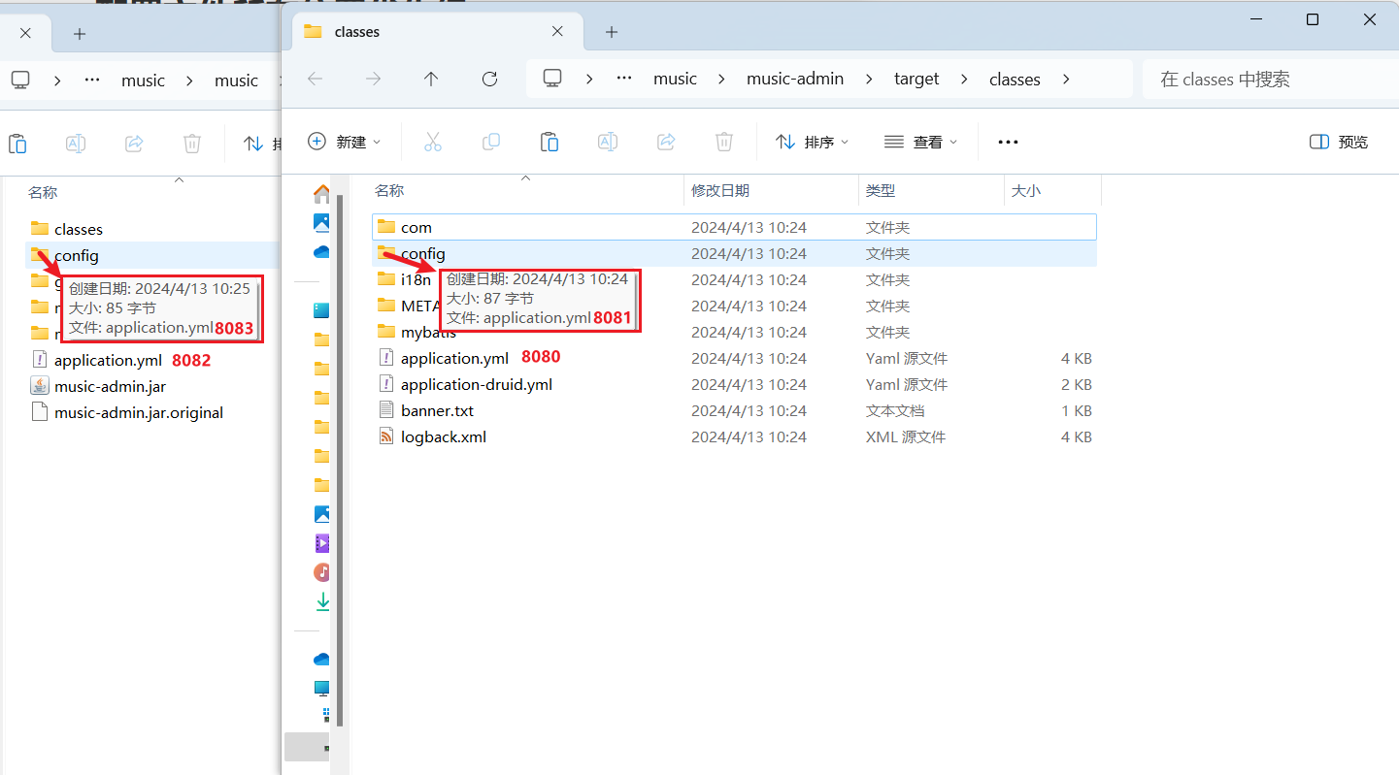This screenshot has height=775, width=1399.
Task: Click music-admin in the breadcrumb path
Action: pos(794,80)
